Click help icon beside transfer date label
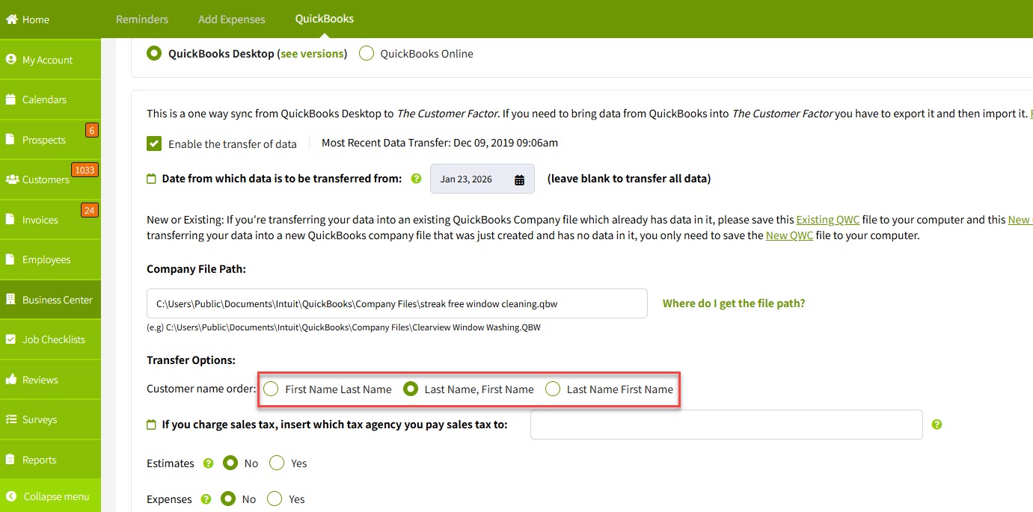The height and width of the screenshot is (512, 1033). point(417,179)
